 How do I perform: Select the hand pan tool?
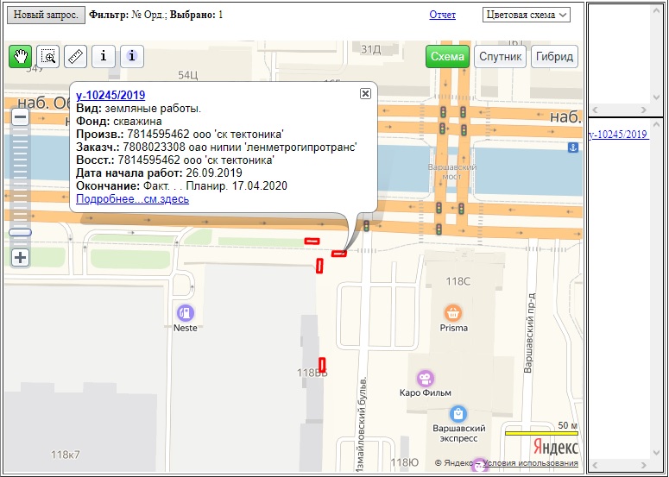pyautogui.click(x=20, y=57)
